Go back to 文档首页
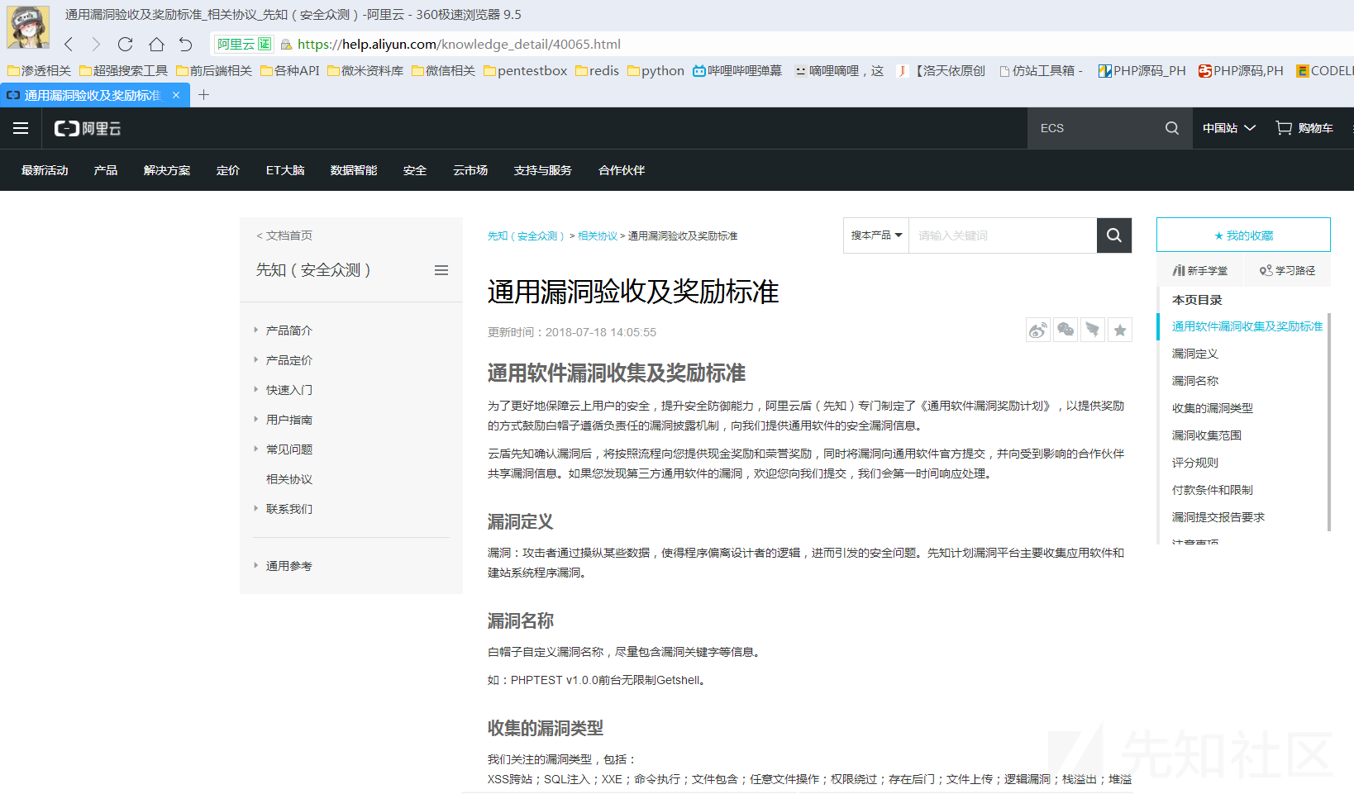The image size is (1354, 794). (x=284, y=235)
